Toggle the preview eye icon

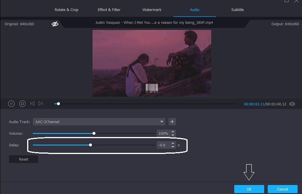coord(55,24)
